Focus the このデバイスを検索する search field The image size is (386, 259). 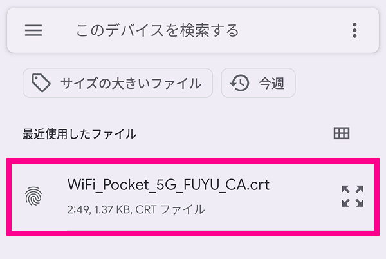(x=157, y=30)
